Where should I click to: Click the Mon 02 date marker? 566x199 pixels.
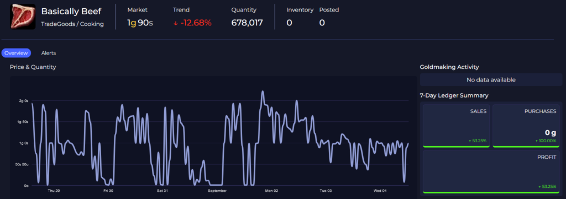click(271, 191)
